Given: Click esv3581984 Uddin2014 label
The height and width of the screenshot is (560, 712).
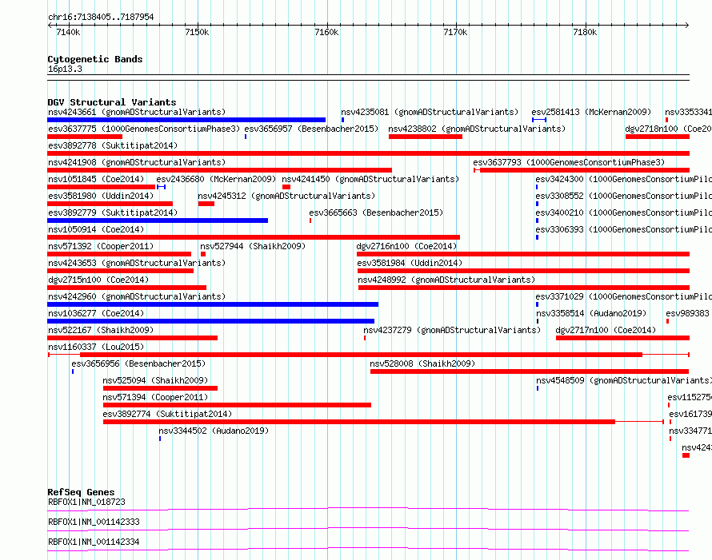Looking at the screenshot, I should pos(410,263).
